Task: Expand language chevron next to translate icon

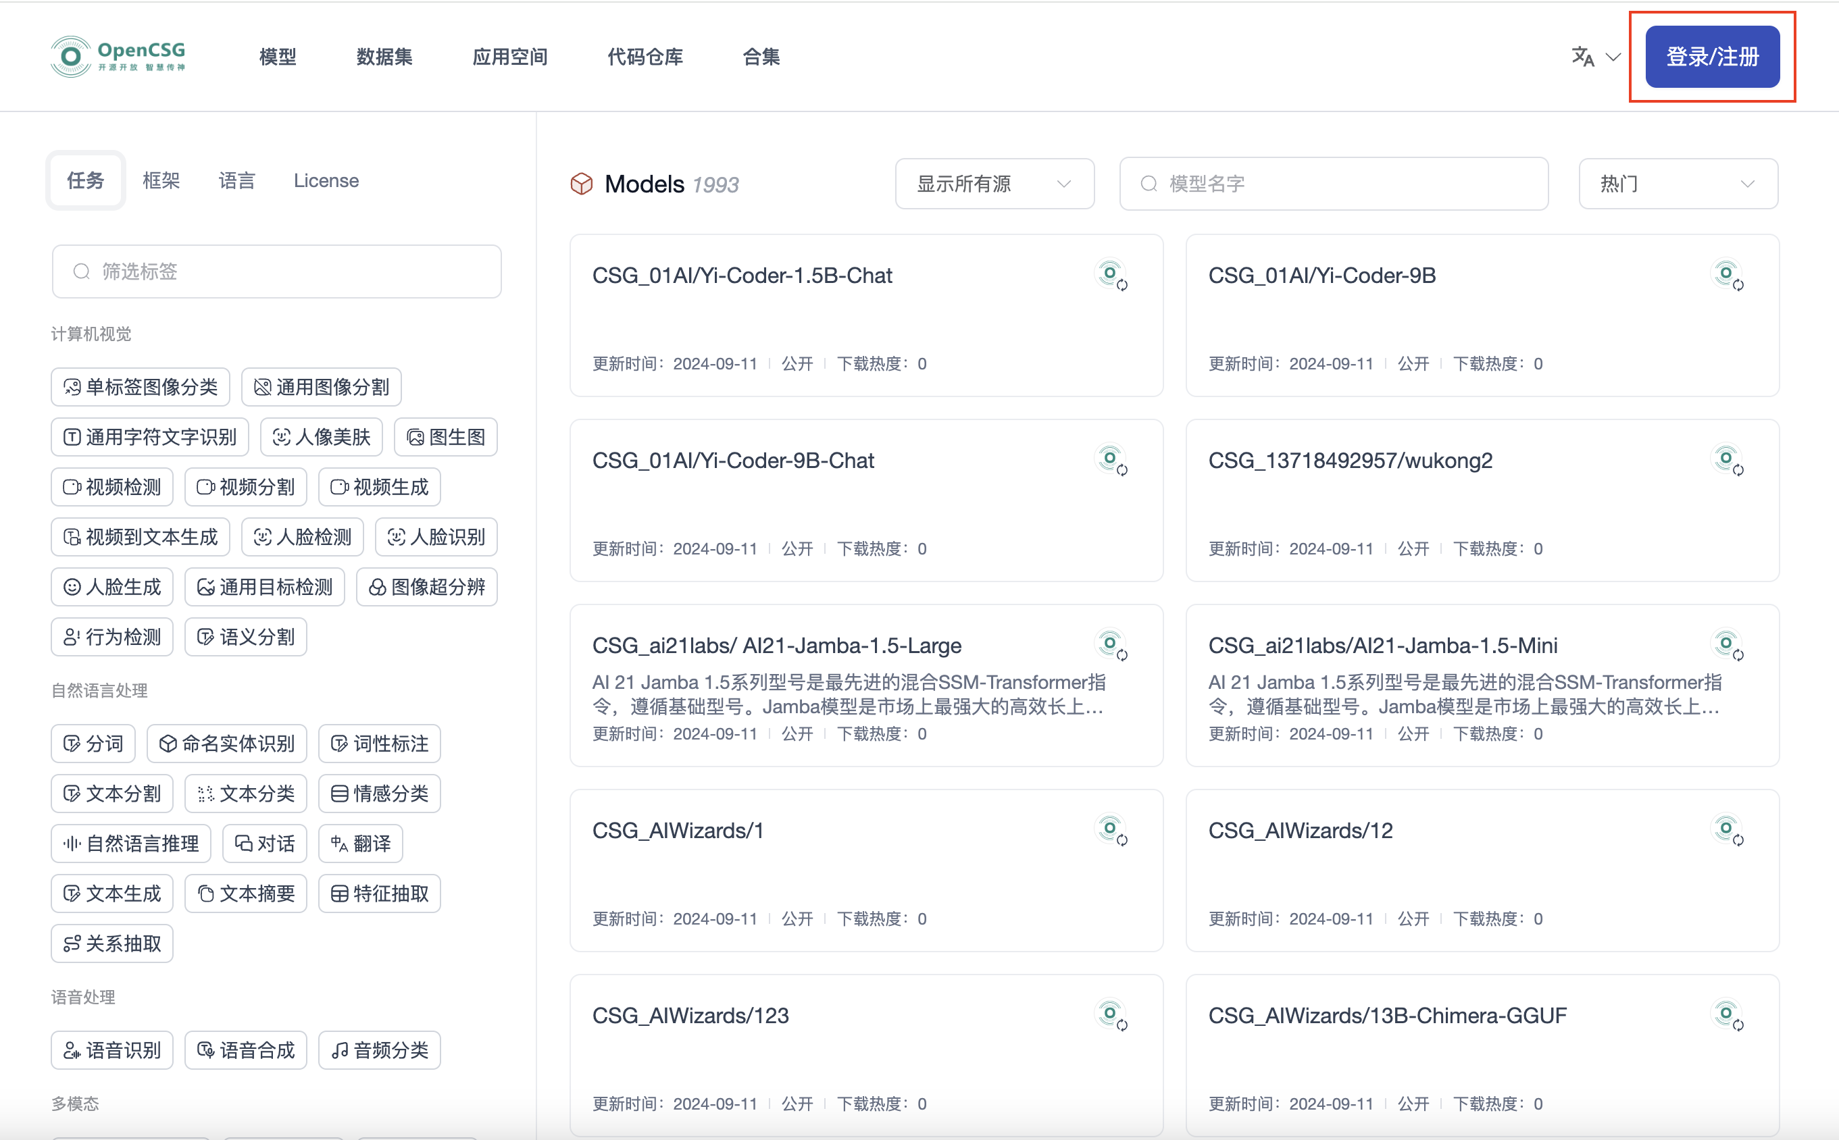Action: click(1613, 57)
